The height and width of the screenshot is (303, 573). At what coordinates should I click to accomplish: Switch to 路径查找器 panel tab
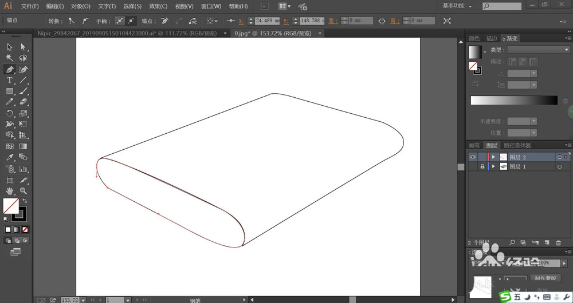point(517,145)
